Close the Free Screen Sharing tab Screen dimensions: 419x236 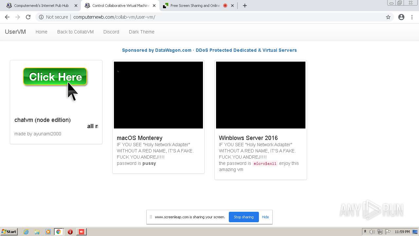(233, 6)
